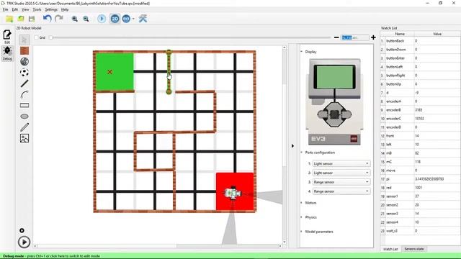Sort watch list by Value column header
This screenshot has height=259, width=461.
coord(437,34)
